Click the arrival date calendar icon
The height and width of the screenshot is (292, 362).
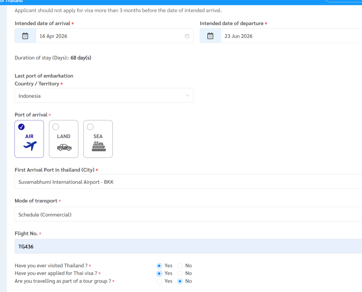tap(25, 36)
